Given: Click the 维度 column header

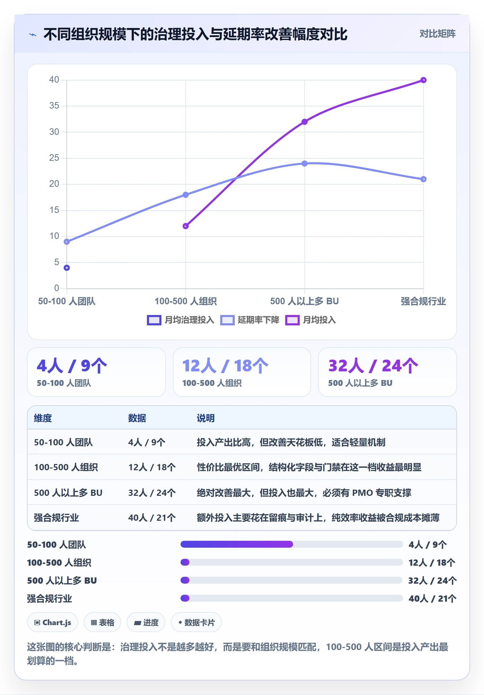Looking at the screenshot, I should click(x=43, y=418).
